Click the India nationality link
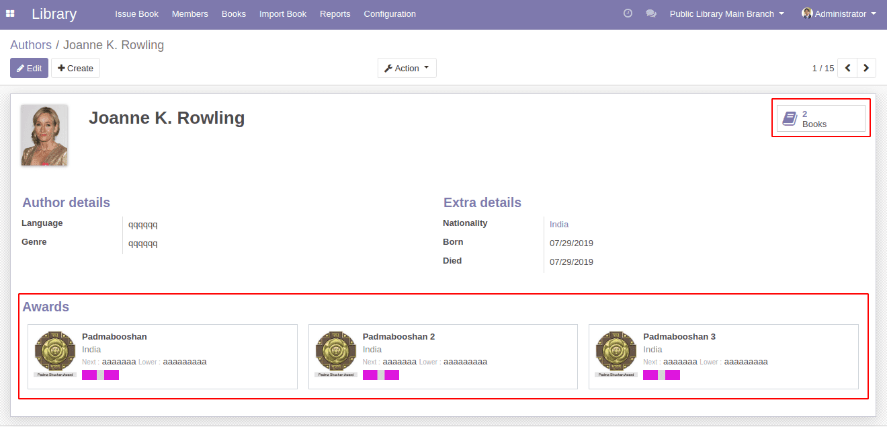 [x=559, y=225]
